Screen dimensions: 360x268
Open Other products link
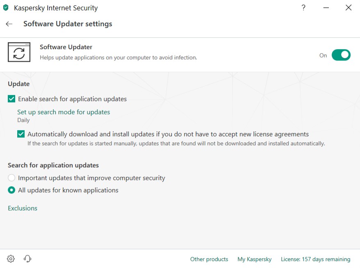pyautogui.click(x=209, y=259)
